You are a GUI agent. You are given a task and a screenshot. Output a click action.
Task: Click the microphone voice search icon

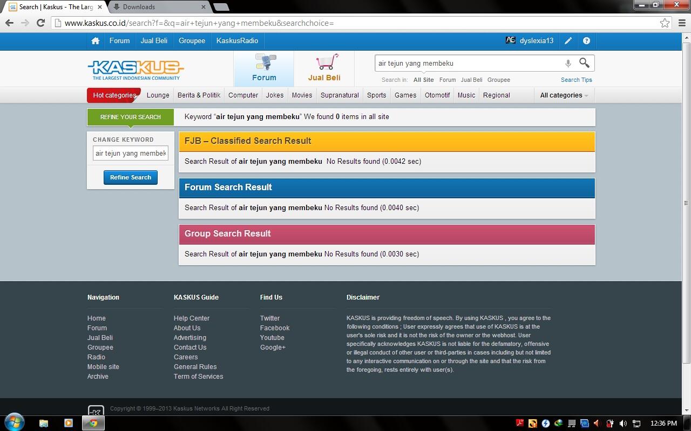tap(568, 63)
